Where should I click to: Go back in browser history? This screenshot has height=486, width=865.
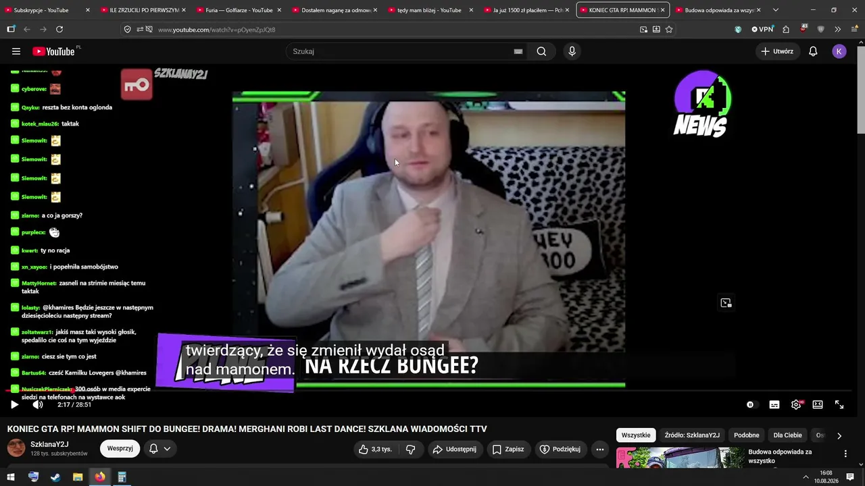pos(27,29)
